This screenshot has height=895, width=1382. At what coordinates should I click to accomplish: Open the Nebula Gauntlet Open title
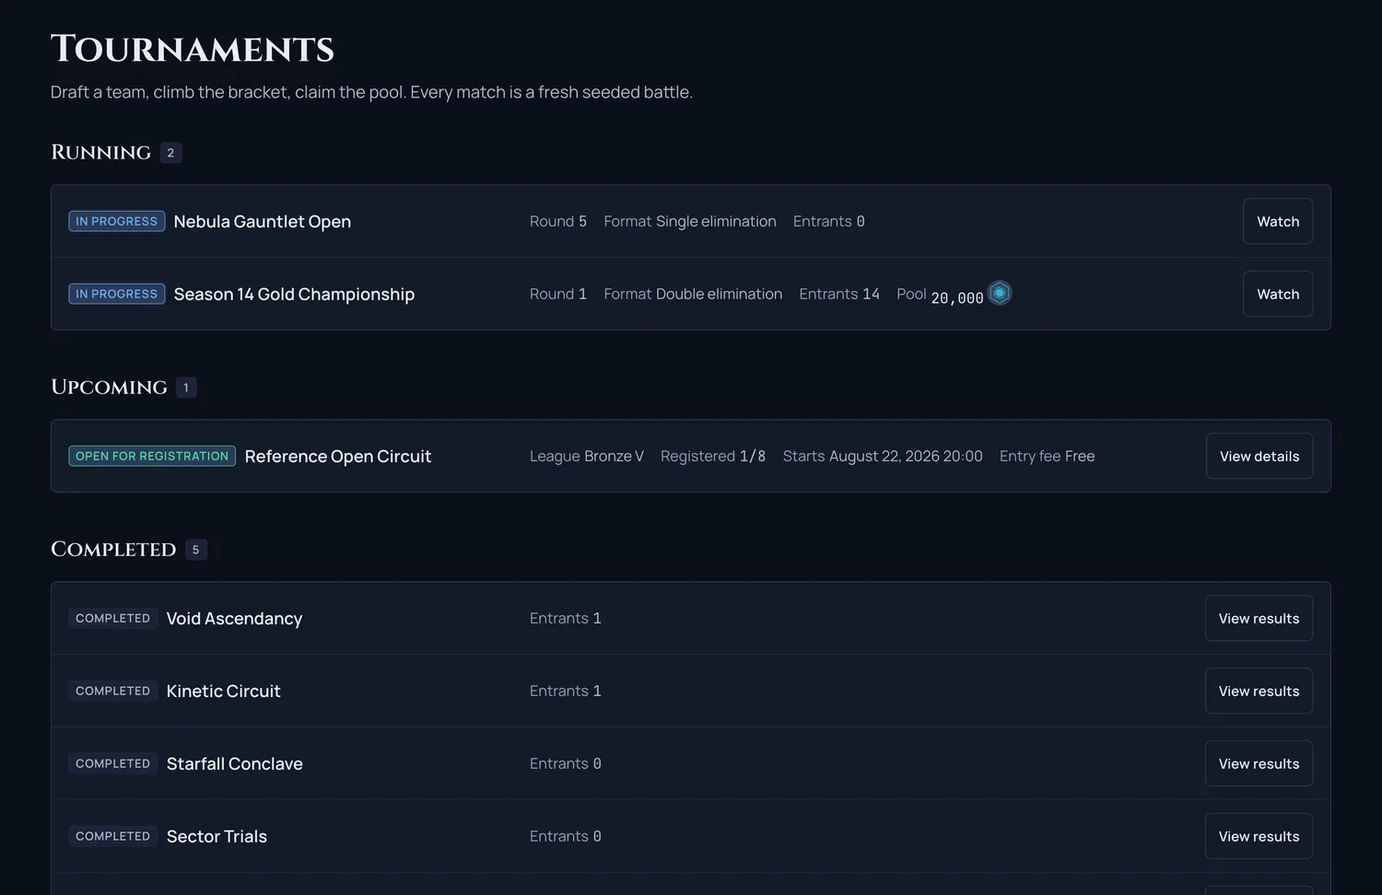click(x=263, y=221)
